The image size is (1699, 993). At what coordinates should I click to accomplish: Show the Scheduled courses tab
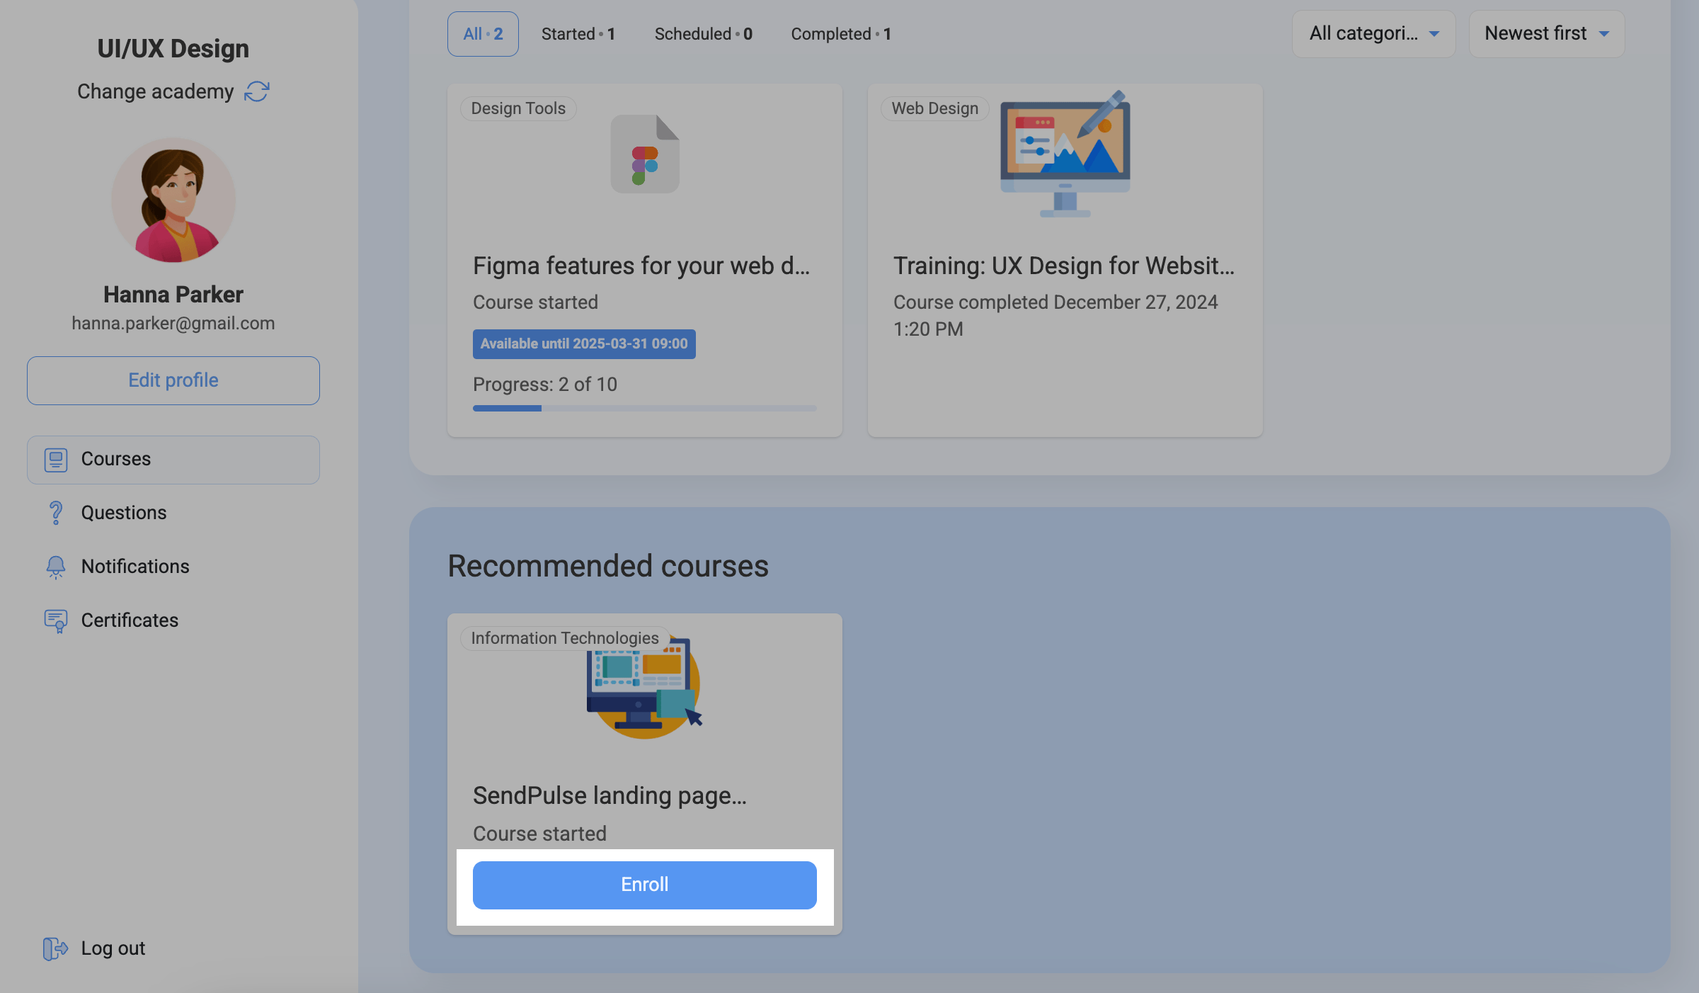(x=703, y=34)
